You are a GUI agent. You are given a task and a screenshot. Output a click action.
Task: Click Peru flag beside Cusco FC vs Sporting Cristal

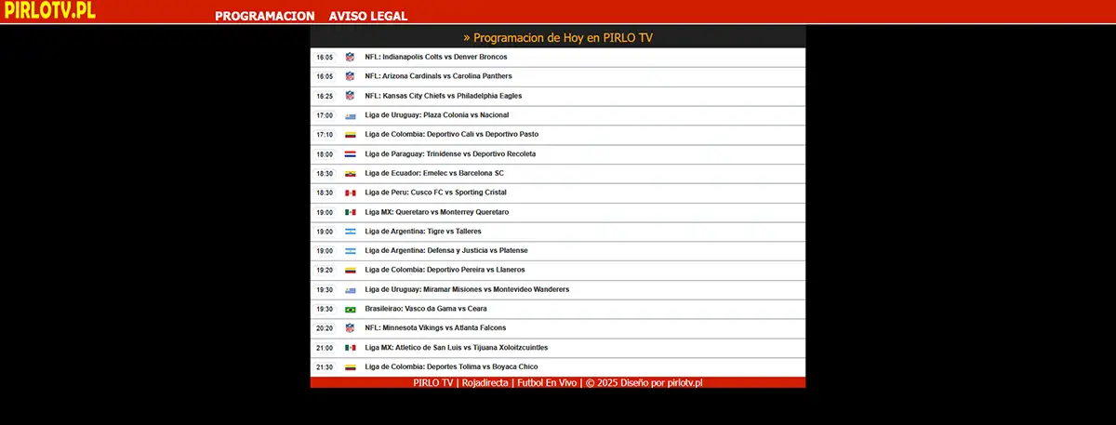point(351,193)
